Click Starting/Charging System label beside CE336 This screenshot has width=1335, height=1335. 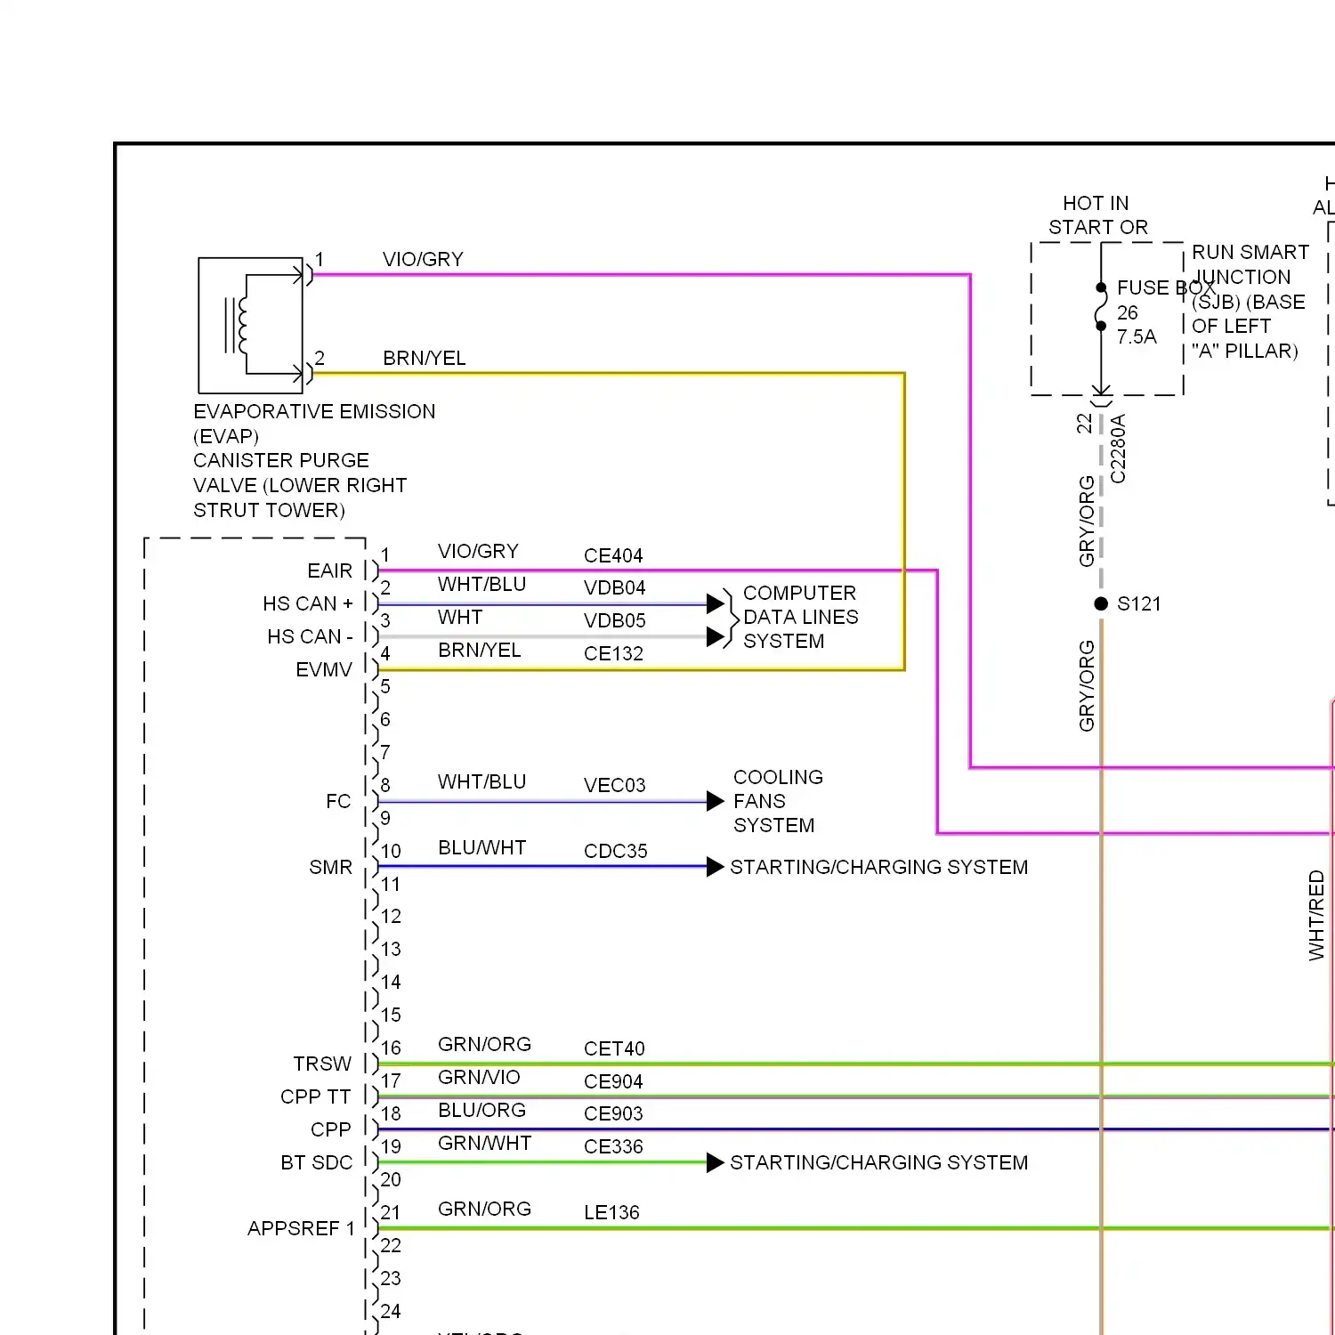[878, 1162]
